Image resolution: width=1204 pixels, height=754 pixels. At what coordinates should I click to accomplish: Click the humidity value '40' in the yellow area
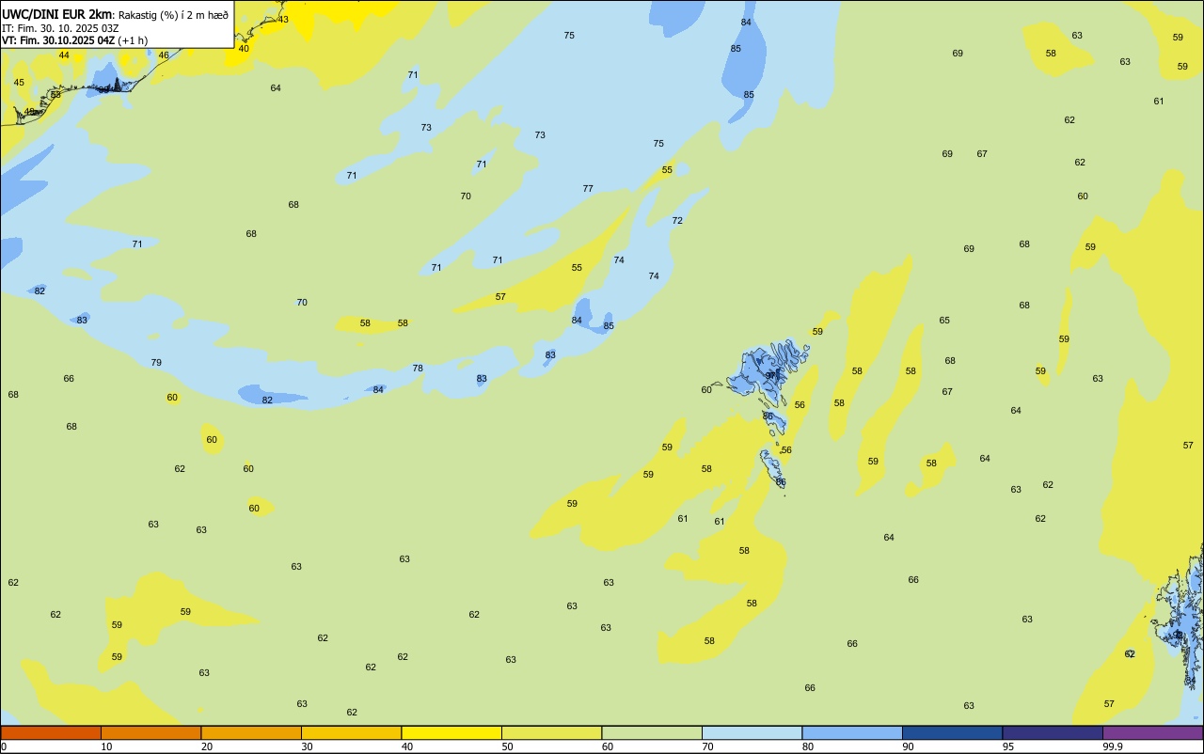click(244, 49)
